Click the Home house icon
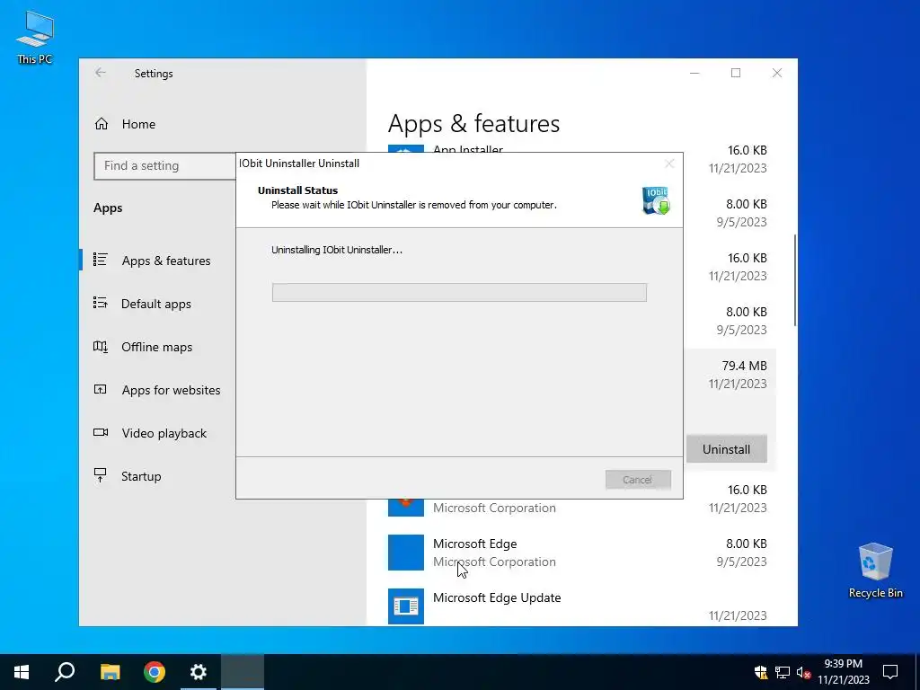920x690 pixels. [102, 124]
